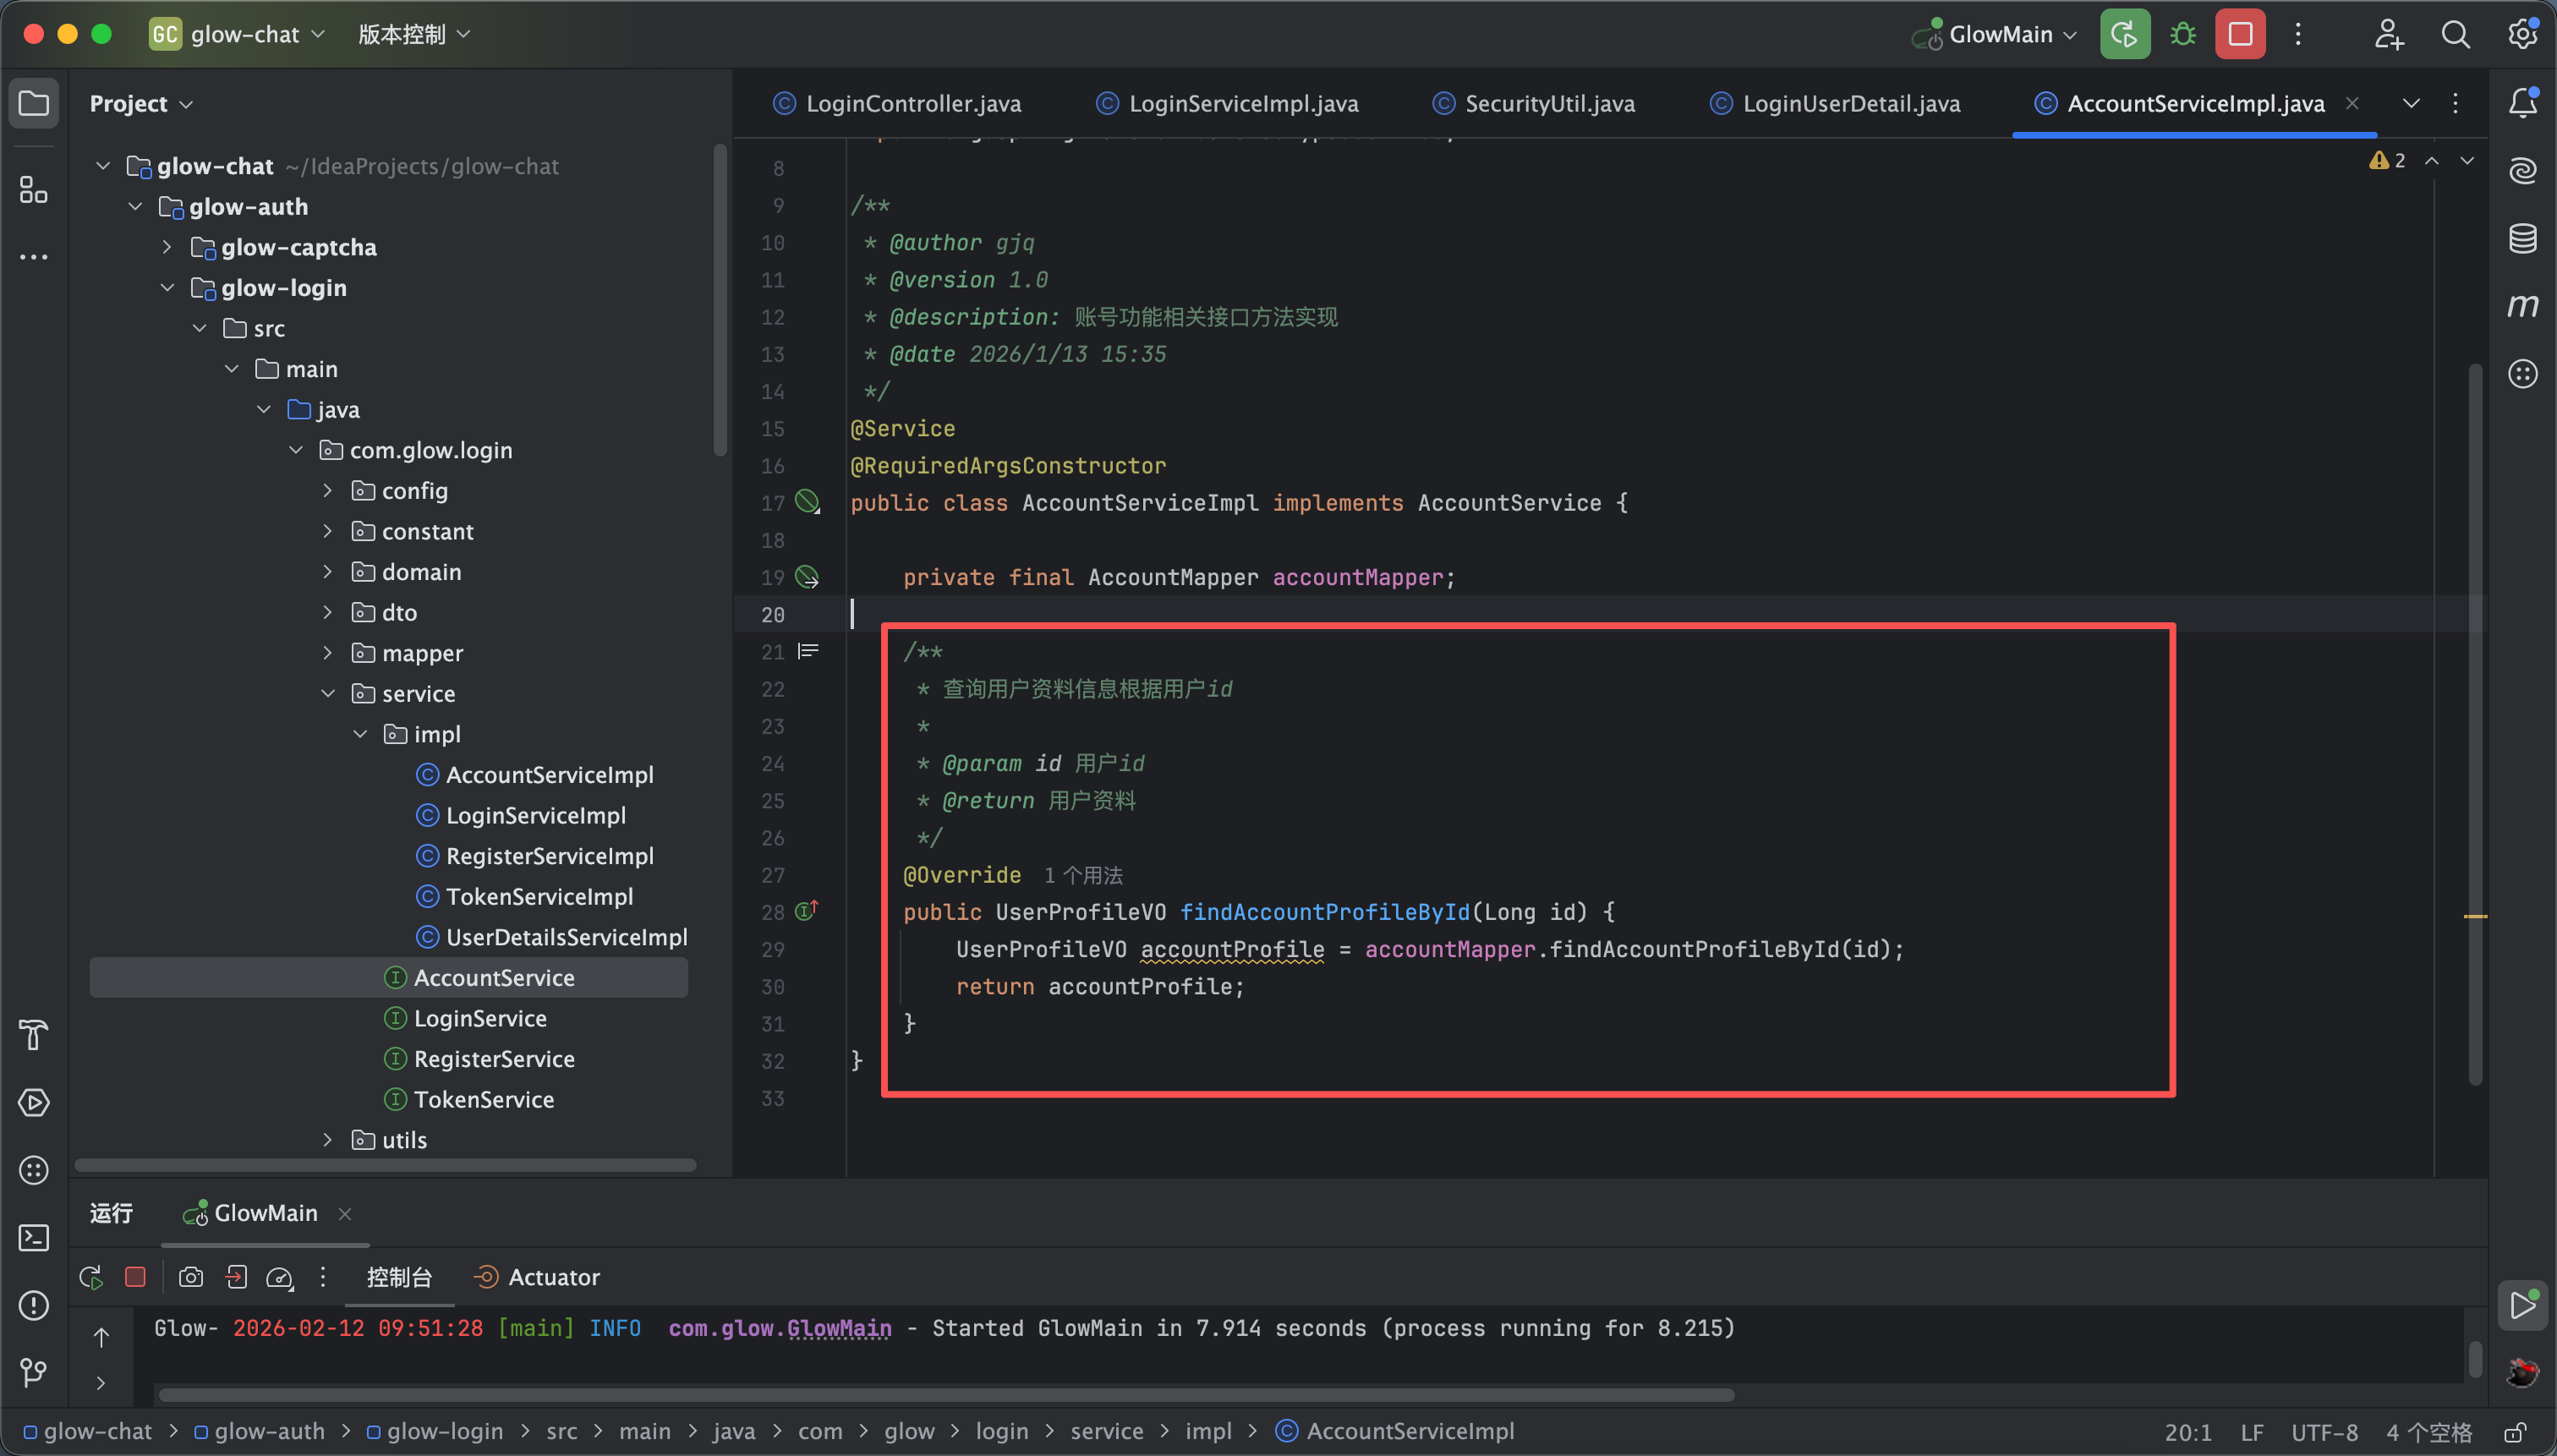Open the Notifications bell icon
The image size is (2557, 1456).
click(2522, 102)
